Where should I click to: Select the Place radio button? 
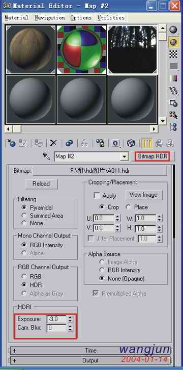point(128,207)
